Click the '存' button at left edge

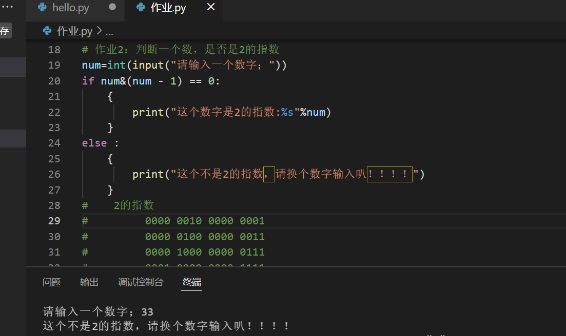tap(5, 31)
